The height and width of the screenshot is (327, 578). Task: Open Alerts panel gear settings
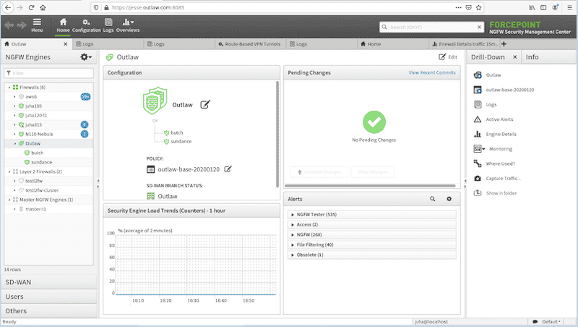point(449,199)
